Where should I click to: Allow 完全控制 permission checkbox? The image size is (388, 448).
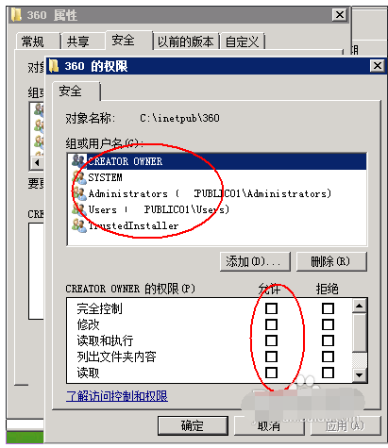pos(271,308)
